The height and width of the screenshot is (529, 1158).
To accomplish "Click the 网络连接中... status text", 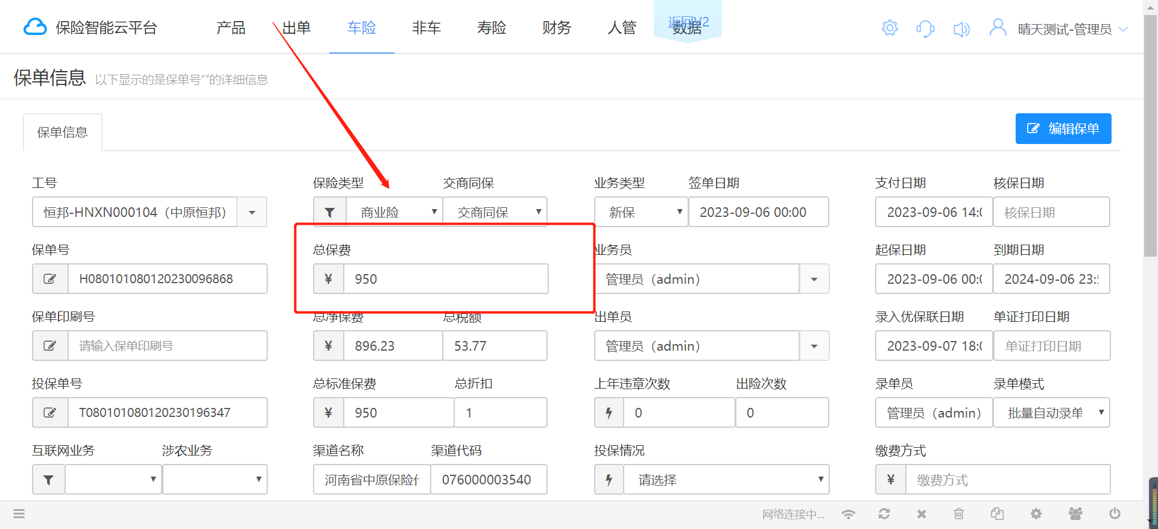I will 793,514.
